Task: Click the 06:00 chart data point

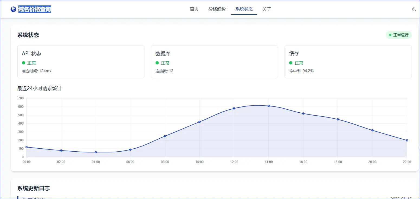Action: pyautogui.click(x=130, y=149)
